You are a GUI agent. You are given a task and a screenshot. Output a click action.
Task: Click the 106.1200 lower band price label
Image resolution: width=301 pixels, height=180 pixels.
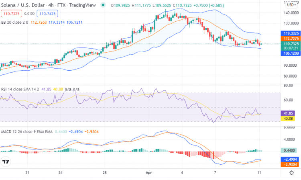pos(291,53)
